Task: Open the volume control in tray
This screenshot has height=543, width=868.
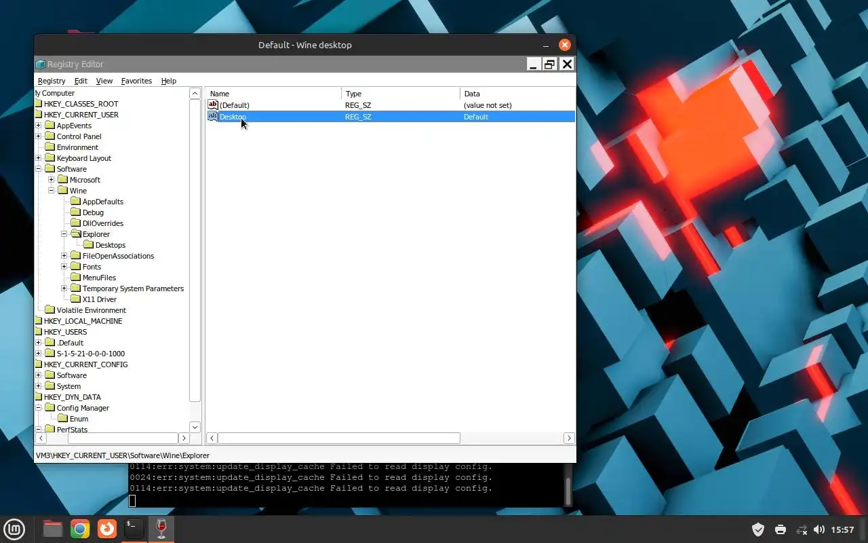Action: click(819, 529)
